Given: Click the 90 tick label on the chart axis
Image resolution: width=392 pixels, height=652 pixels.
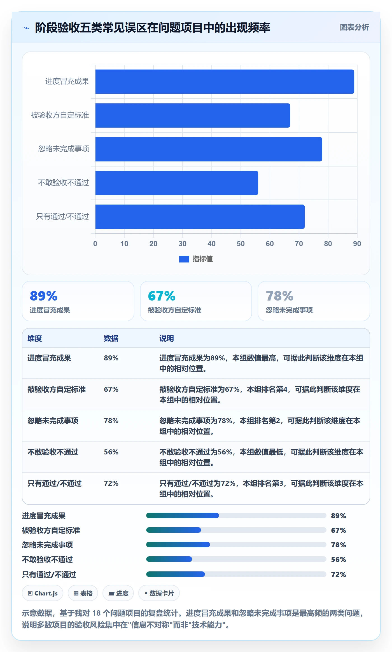Looking at the screenshot, I should click(357, 244).
